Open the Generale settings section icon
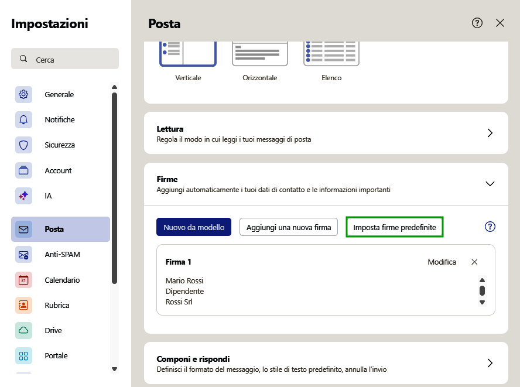520x387 pixels. pos(23,94)
